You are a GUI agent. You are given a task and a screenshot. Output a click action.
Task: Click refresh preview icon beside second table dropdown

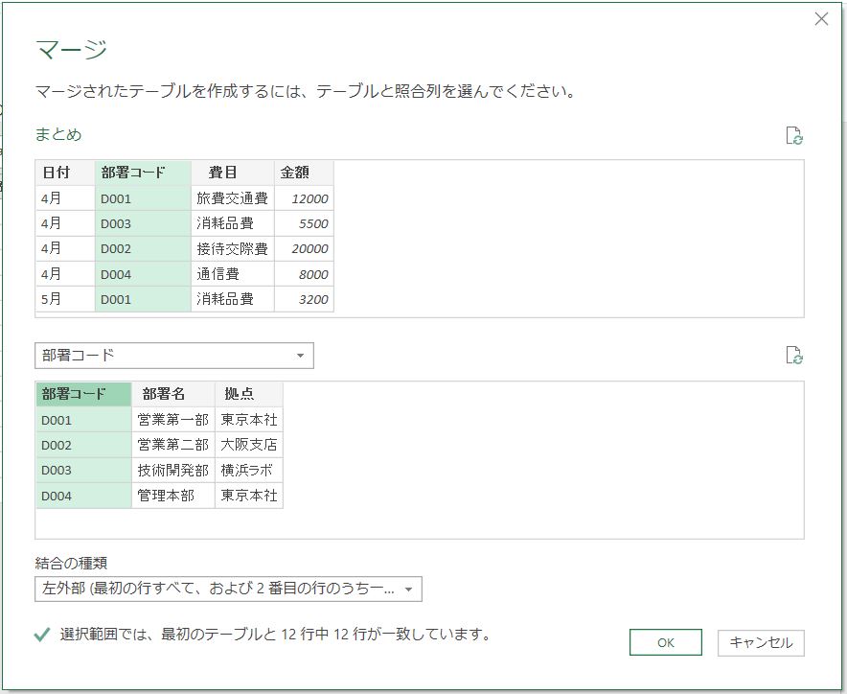click(x=793, y=356)
